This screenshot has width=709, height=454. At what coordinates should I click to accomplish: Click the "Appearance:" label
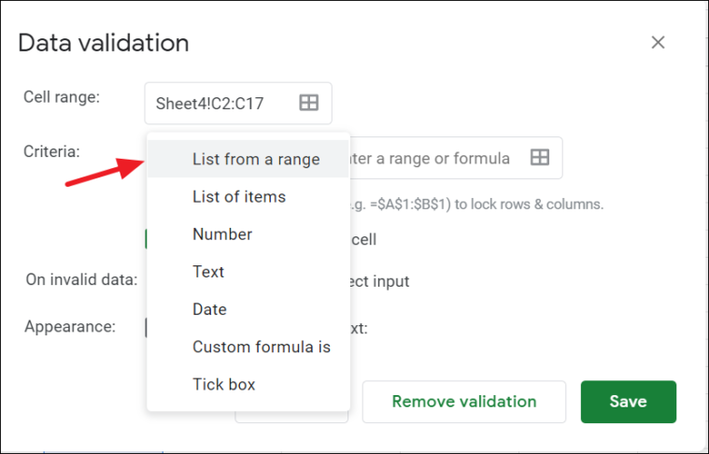[70, 327]
